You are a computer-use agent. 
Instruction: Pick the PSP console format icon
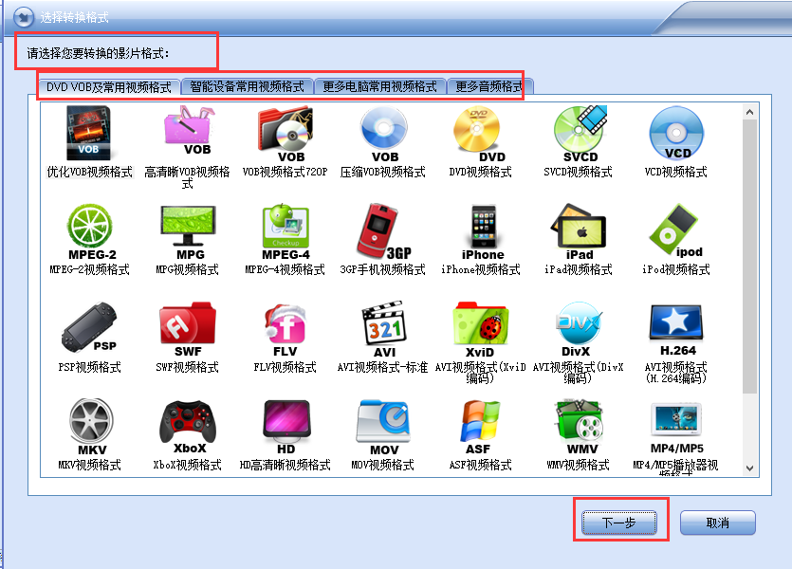tap(90, 327)
